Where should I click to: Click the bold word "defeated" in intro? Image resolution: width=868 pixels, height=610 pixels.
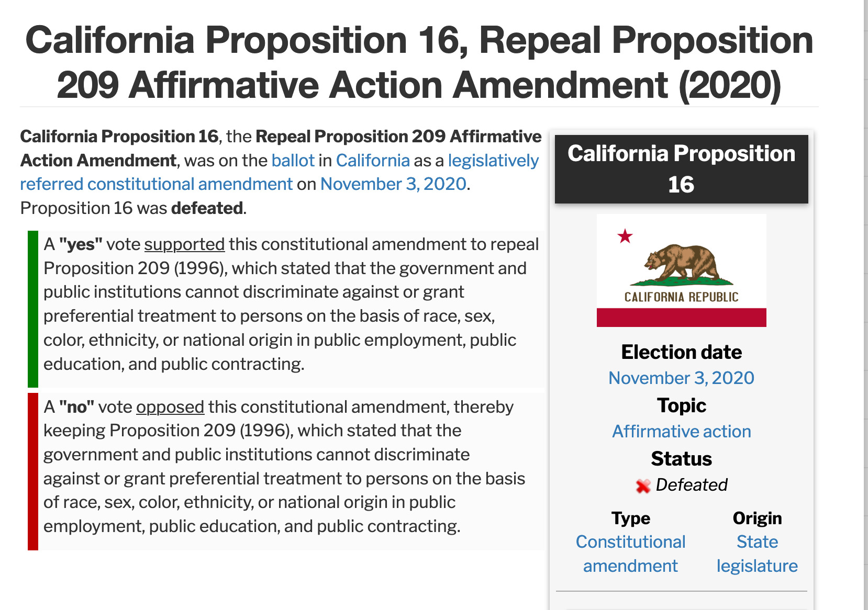tap(207, 208)
